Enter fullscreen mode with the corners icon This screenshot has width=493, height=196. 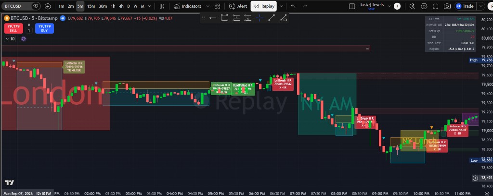435,6
